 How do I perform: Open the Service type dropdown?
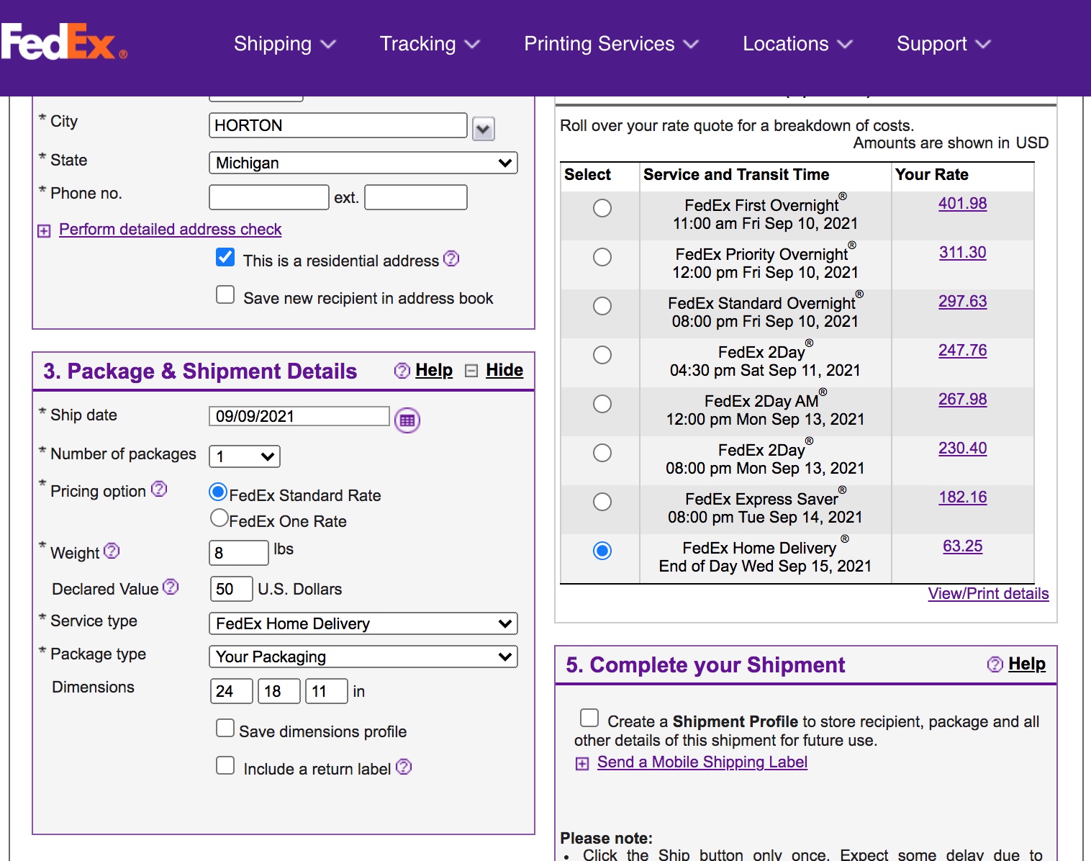pos(363,623)
